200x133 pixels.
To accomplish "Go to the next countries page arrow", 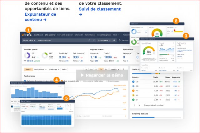I will 139,105.
